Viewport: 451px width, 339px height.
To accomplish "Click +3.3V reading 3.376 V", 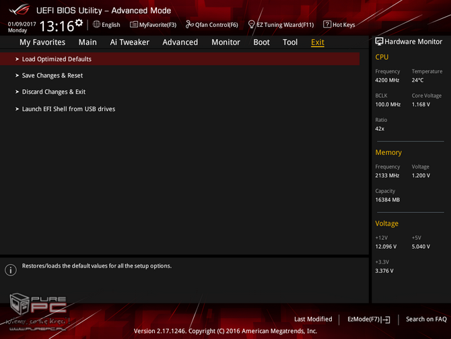I will (384, 271).
